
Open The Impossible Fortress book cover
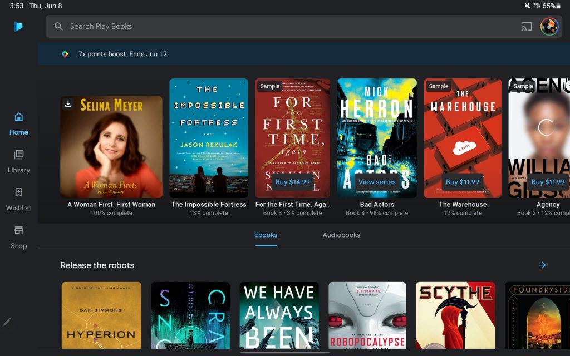[209, 138]
